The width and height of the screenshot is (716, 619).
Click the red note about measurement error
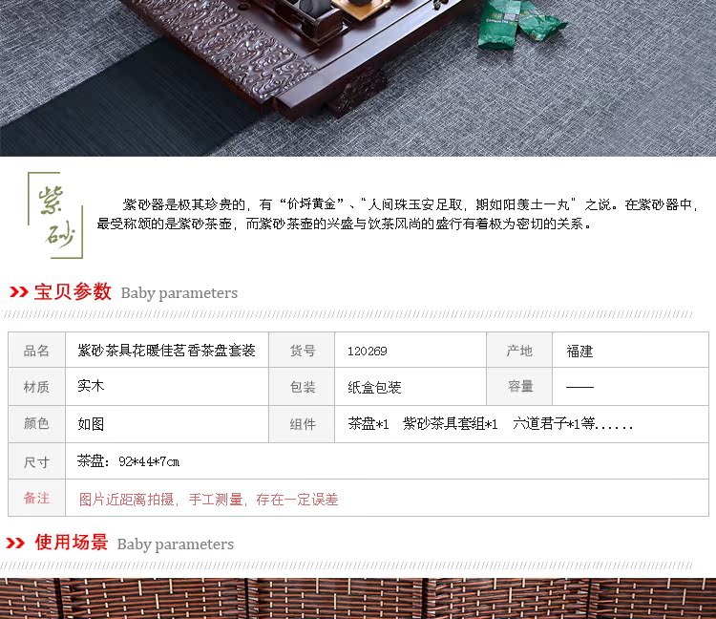pyautogui.click(x=209, y=500)
